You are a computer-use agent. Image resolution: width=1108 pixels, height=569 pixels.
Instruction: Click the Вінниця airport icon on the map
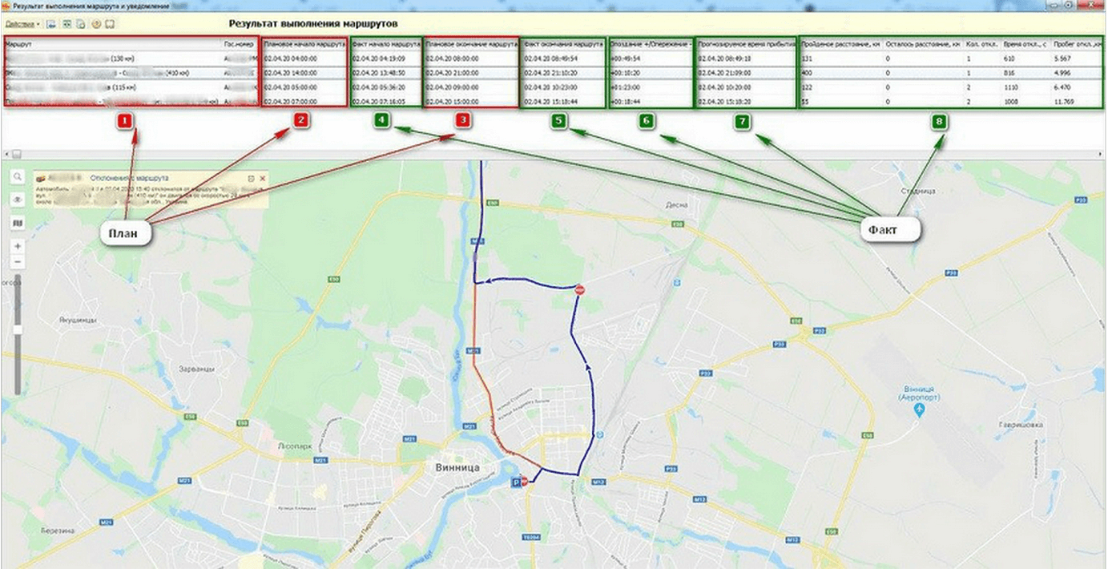click(x=919, y=410)
